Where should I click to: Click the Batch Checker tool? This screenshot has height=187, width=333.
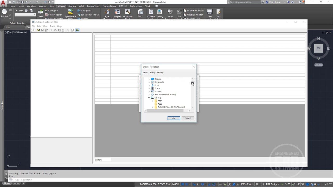(53, 15)
